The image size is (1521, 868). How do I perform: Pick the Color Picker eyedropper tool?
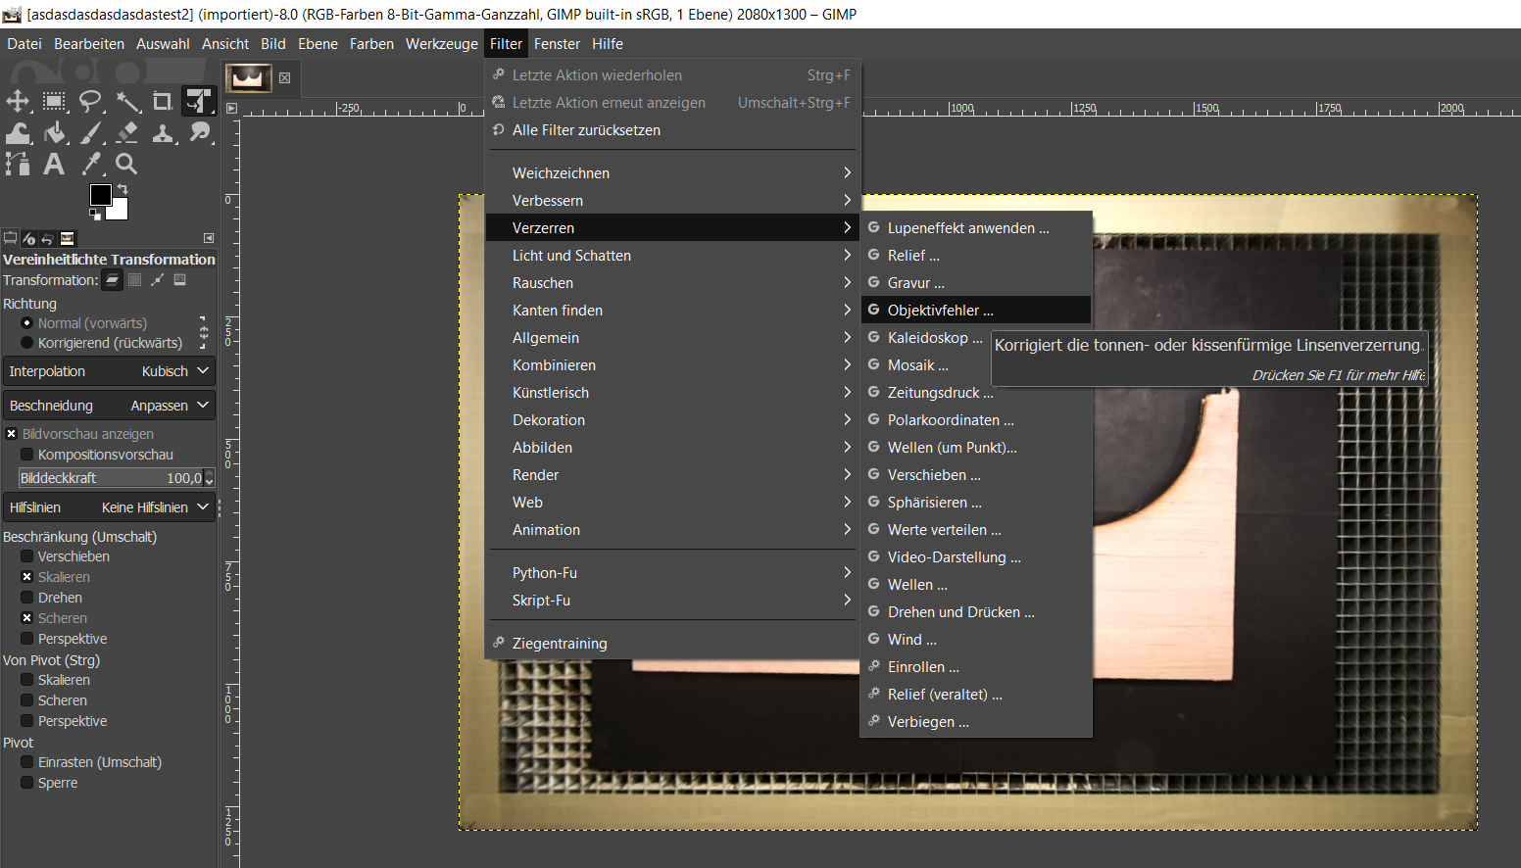(91, 165)
